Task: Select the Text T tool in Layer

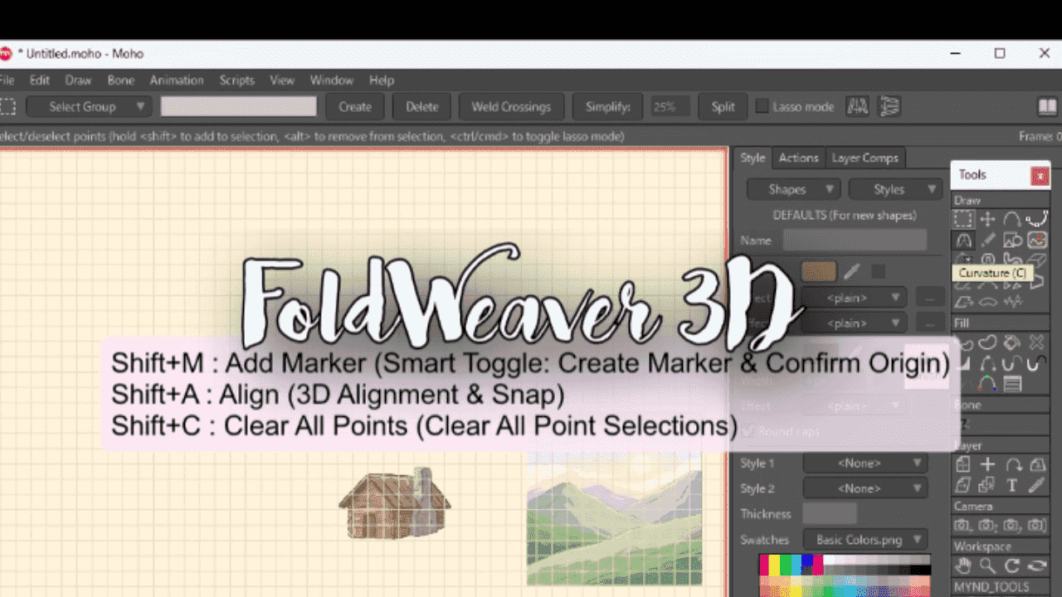Action: (1012, 485)
